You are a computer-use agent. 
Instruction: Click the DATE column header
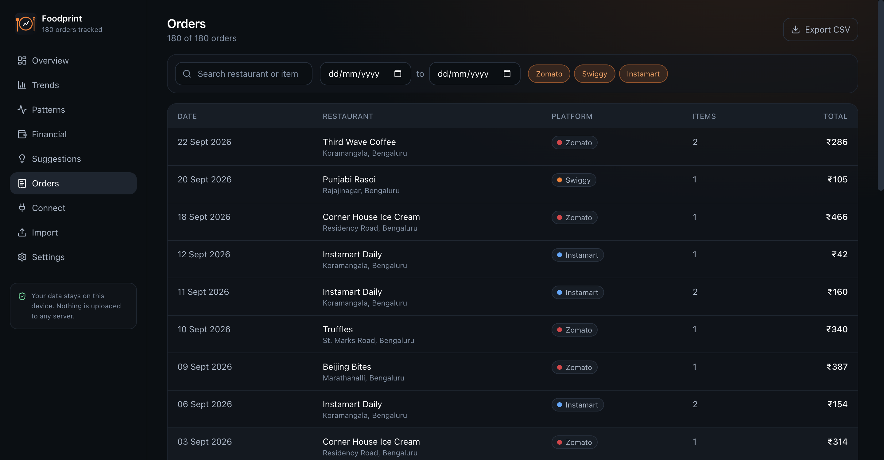tap(187, 116)
